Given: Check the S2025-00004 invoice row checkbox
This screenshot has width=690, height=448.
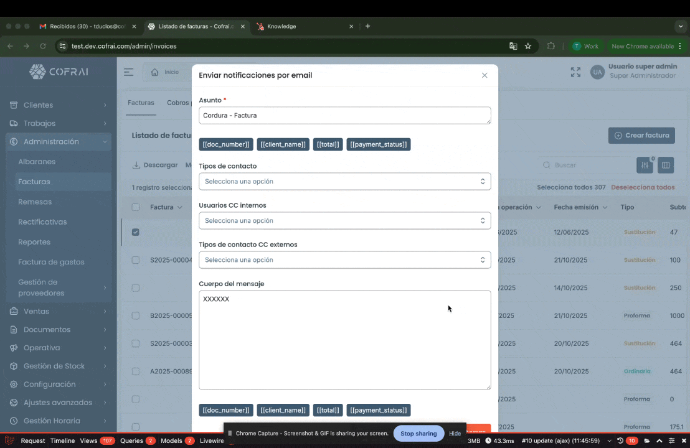Looking at the screenshot, I should [x=136, y=260].
